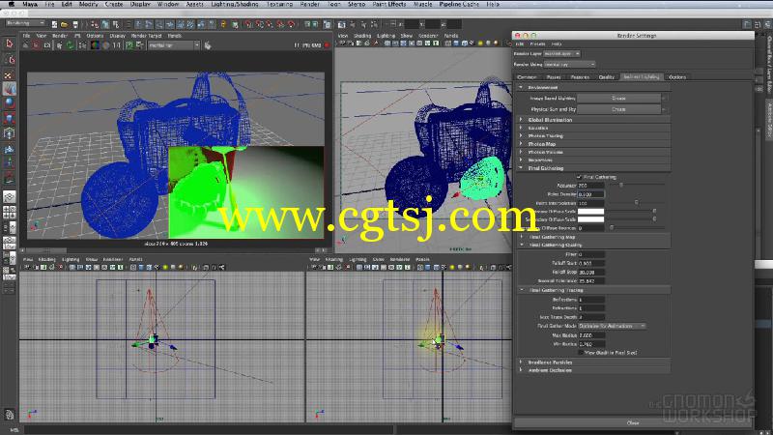The width and height of the screenshot is (773, 435).
Task: Create a new scene icon
Action: click(54, 24)
